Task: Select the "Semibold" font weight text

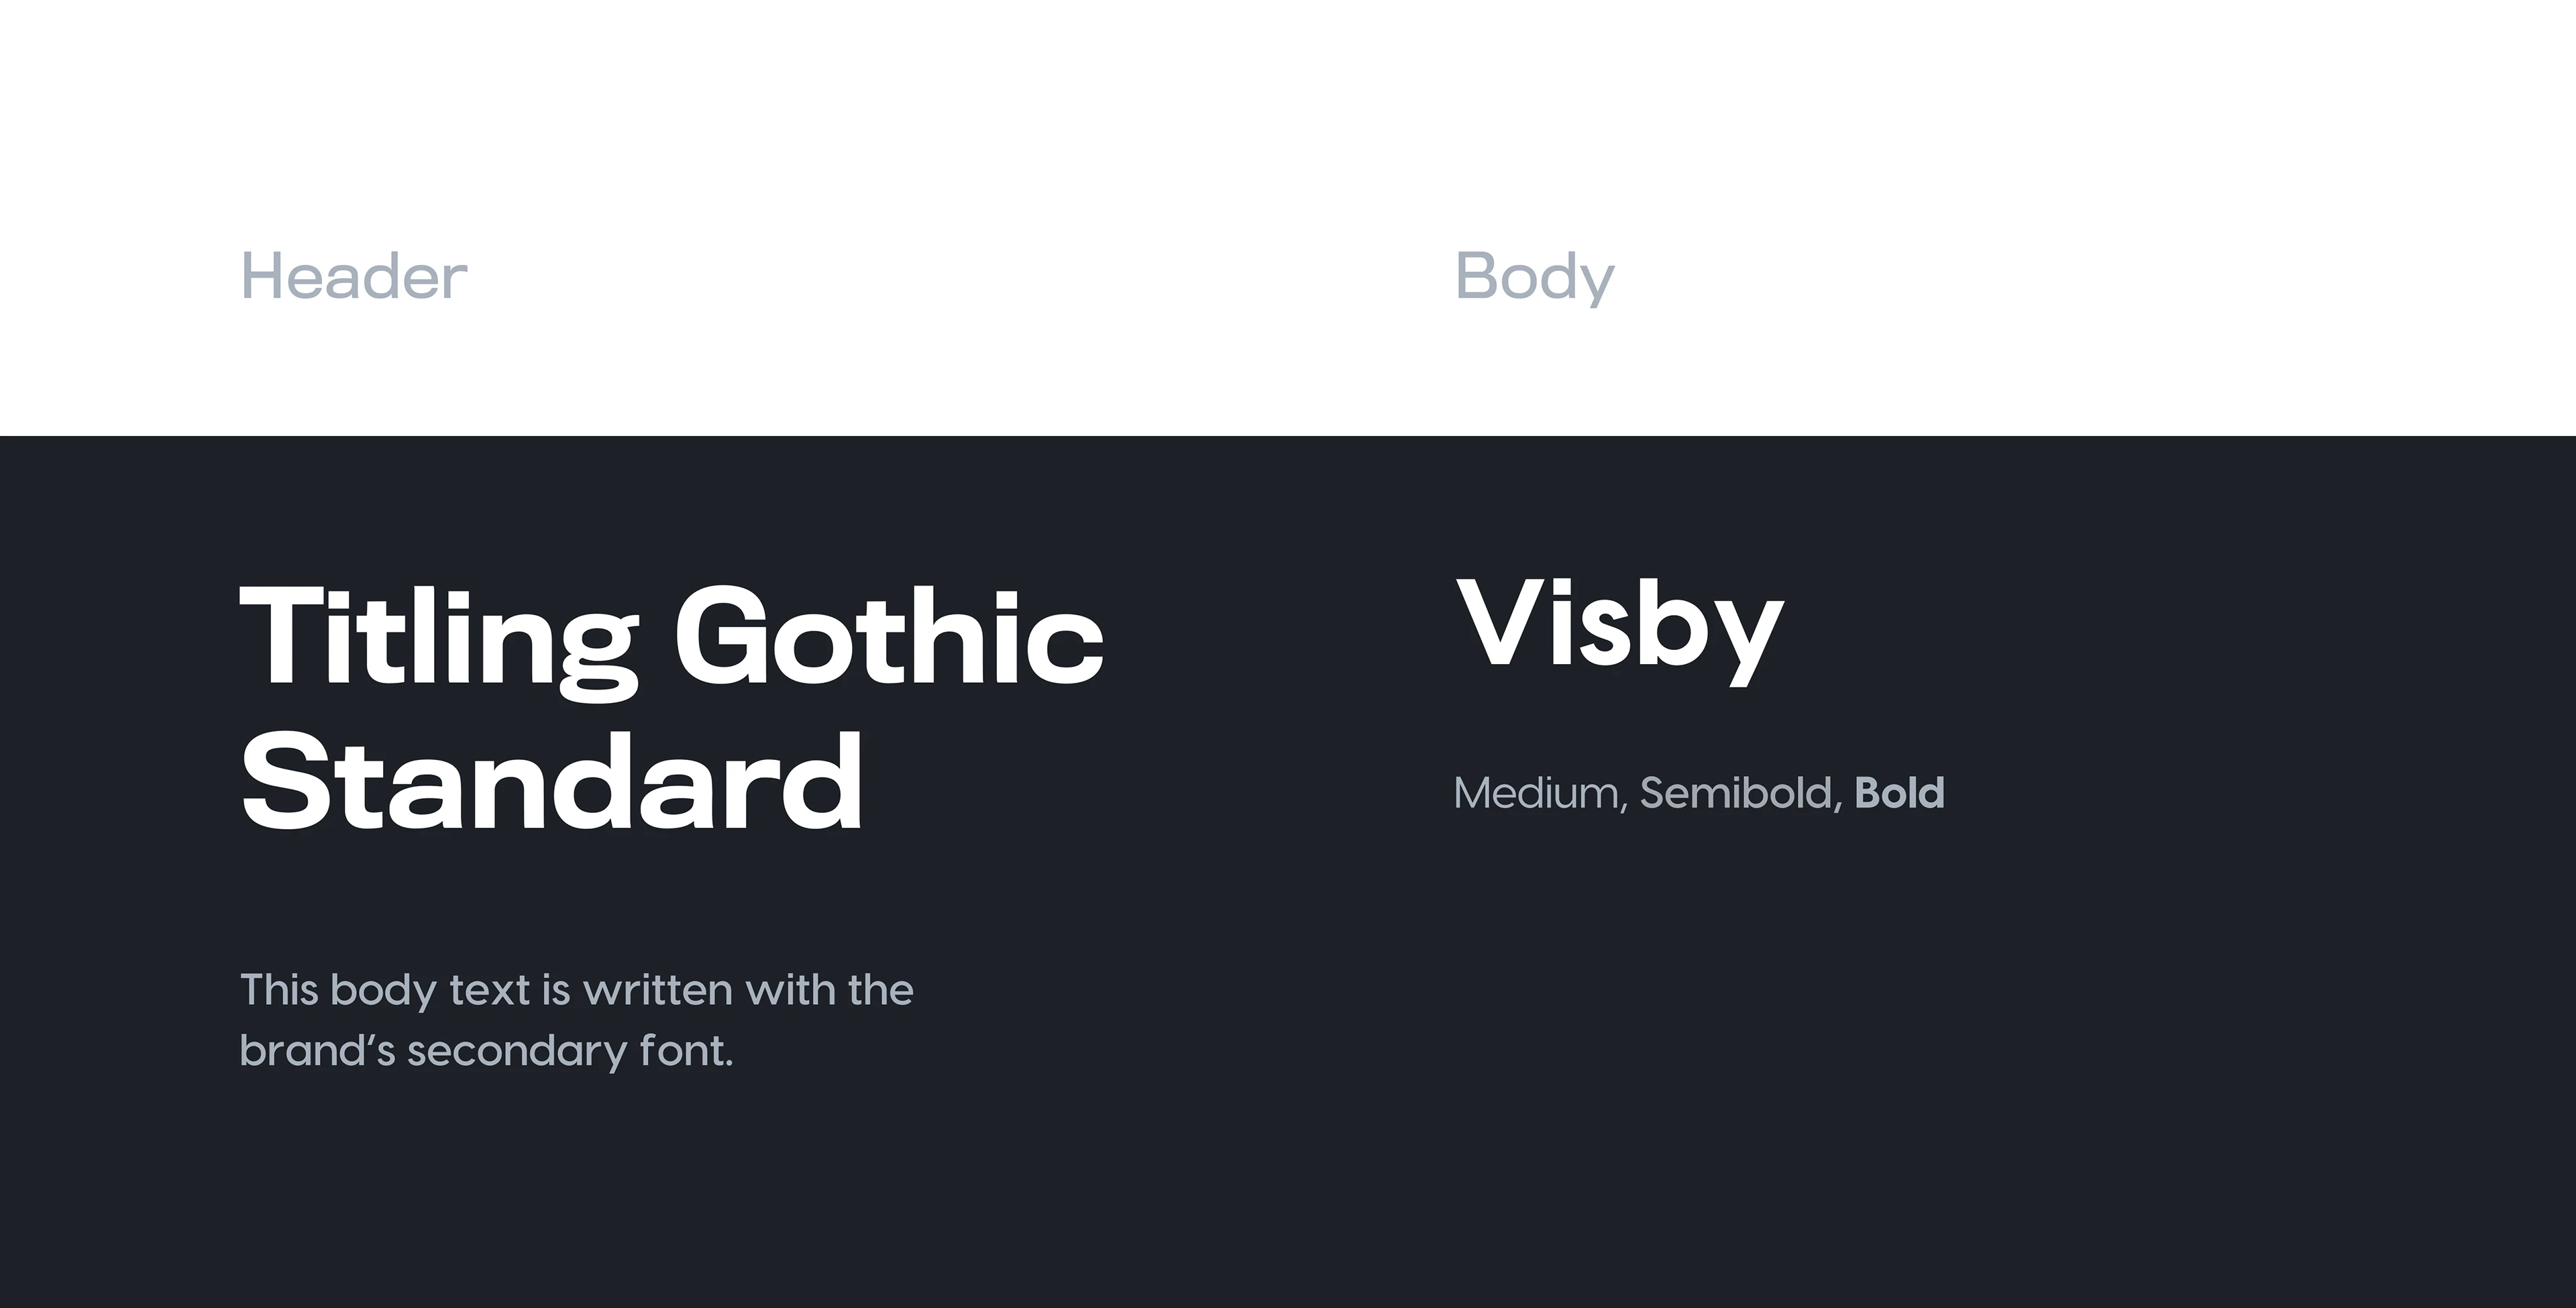Action: (1736, 793)
